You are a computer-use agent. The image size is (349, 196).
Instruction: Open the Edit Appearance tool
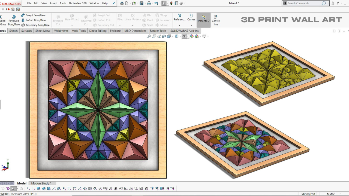click(192, 36)
